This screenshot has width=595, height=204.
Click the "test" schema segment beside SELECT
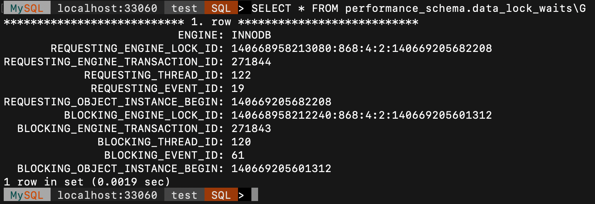pyautogui.click(x=184, y=8)
